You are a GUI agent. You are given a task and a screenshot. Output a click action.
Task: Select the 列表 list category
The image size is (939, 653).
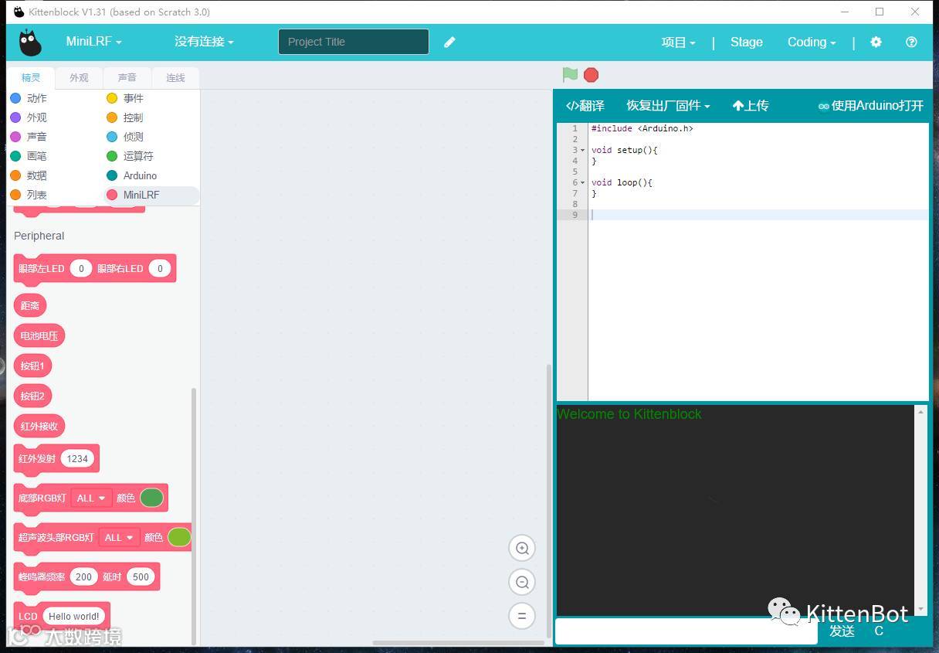click(29, 195)
